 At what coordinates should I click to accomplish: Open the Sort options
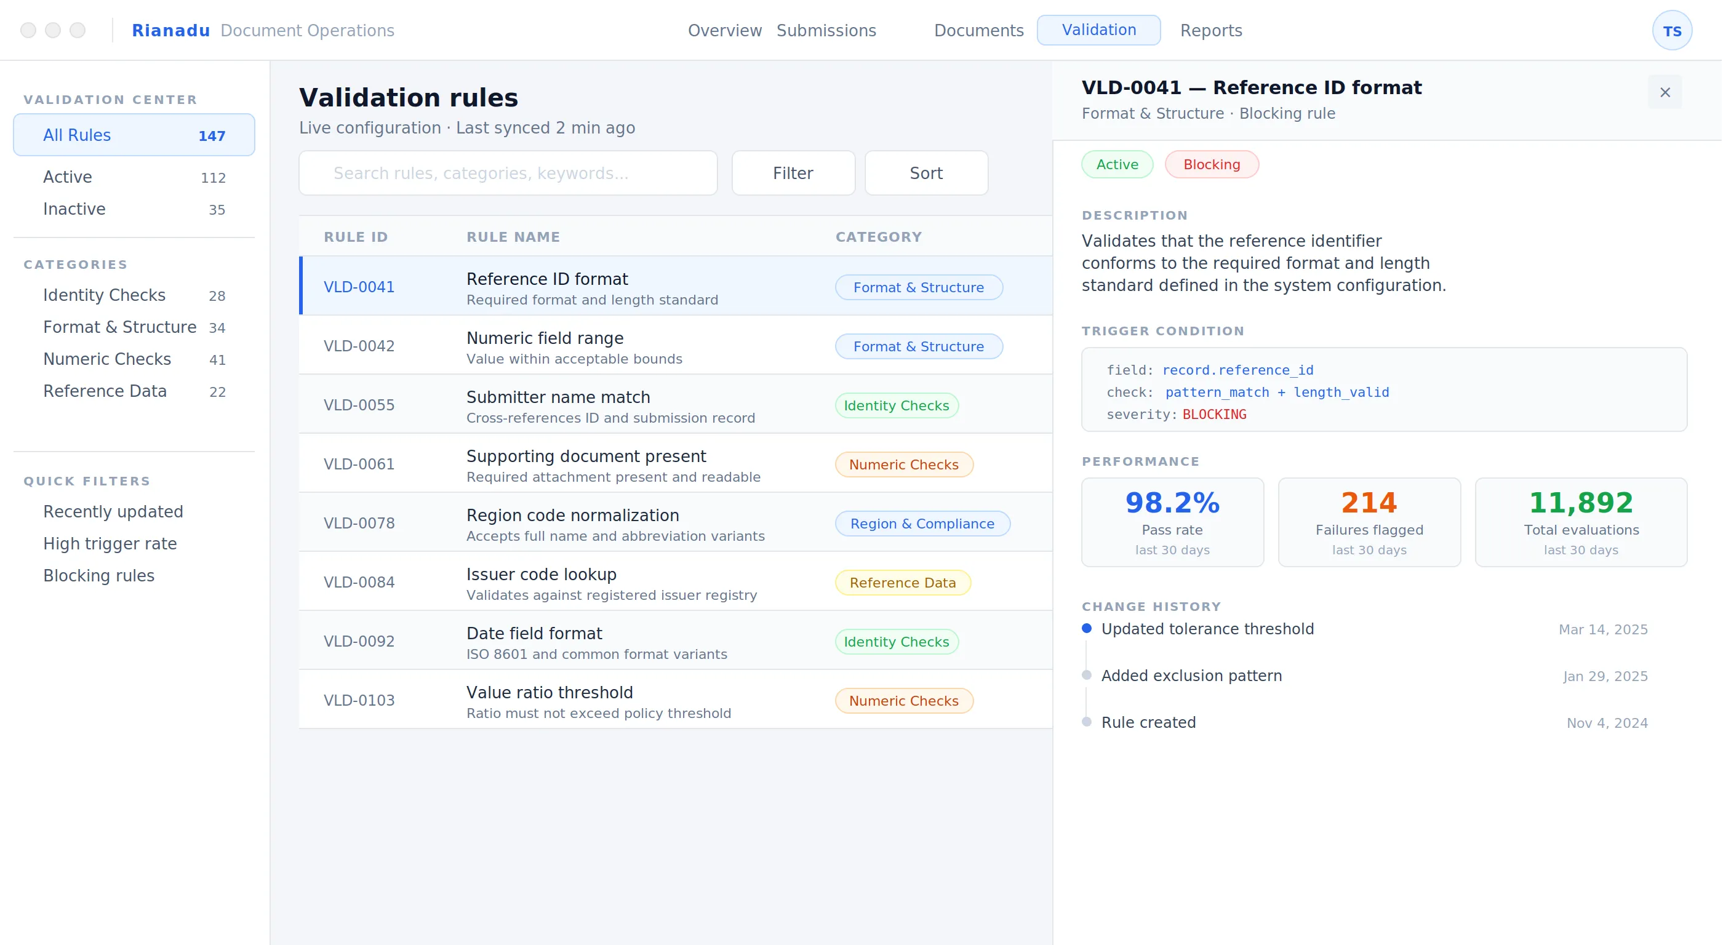click(x=925, y=173)
